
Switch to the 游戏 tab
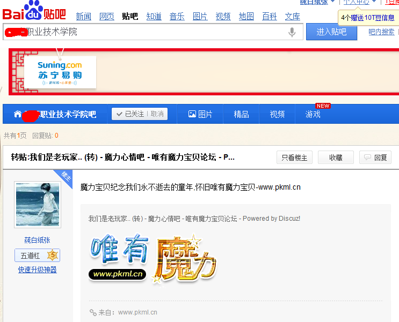point(313,114)
